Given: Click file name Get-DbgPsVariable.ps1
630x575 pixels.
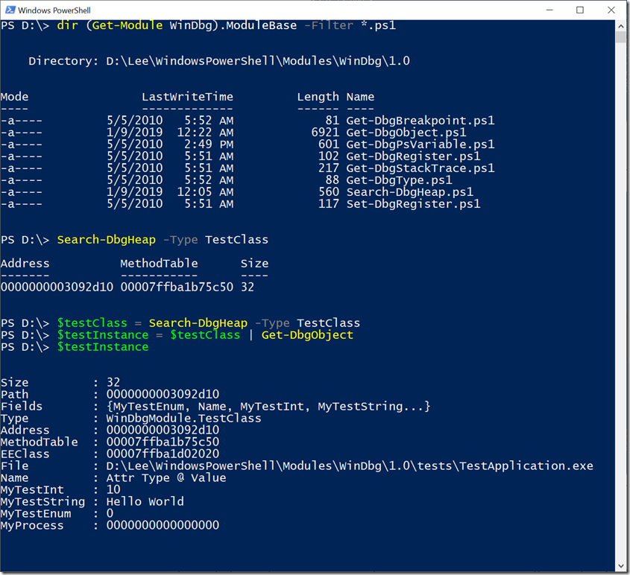Looking at the screenshot, I should (420, 144).
